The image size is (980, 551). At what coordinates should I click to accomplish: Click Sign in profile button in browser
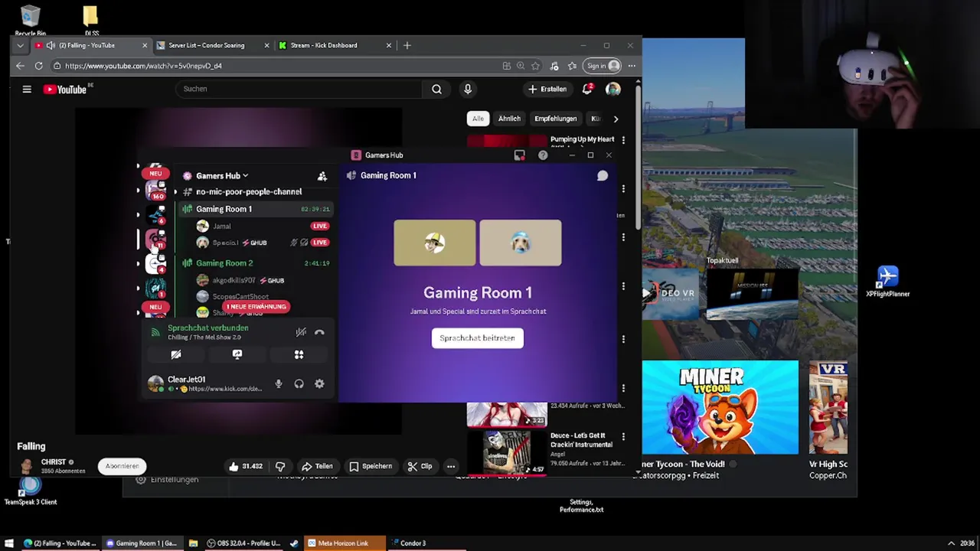point(602,66)
